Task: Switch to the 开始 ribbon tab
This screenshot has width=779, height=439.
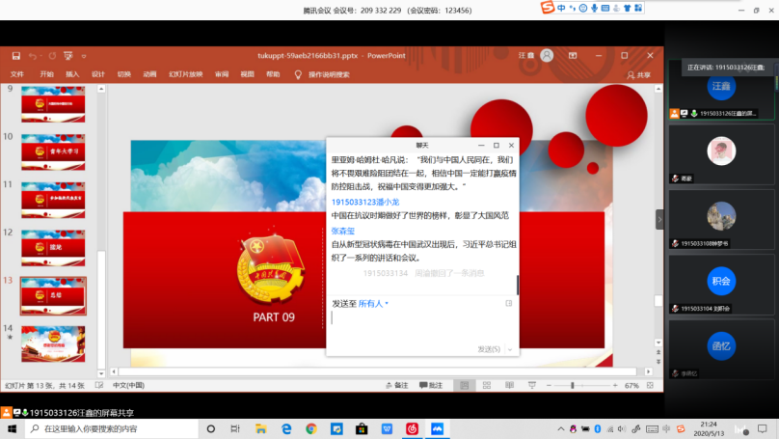Action: click(46, 74)
